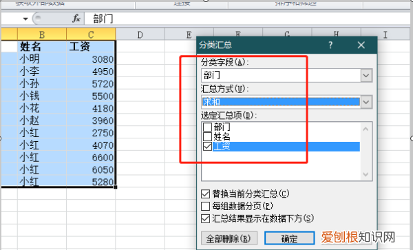Image resolution: width=413 pixels, height=250 pixels.
Task: Open the 分类字段 dropdown arrow
Action: click(x=366, y=76)
